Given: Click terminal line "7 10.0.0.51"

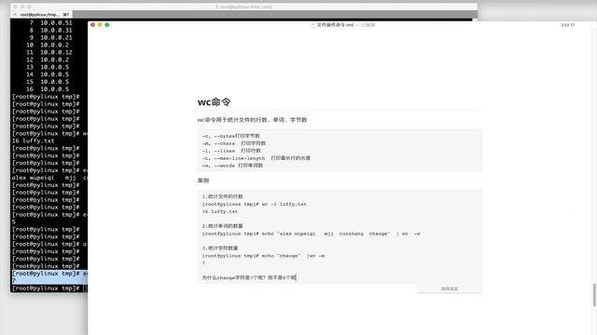Looking at the screenshot, I should point(50,22).
